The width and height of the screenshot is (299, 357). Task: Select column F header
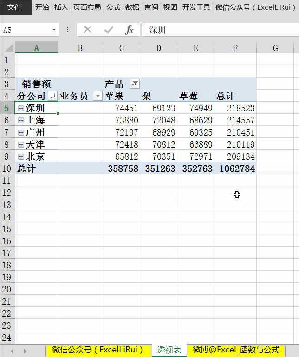pos(235,48)
